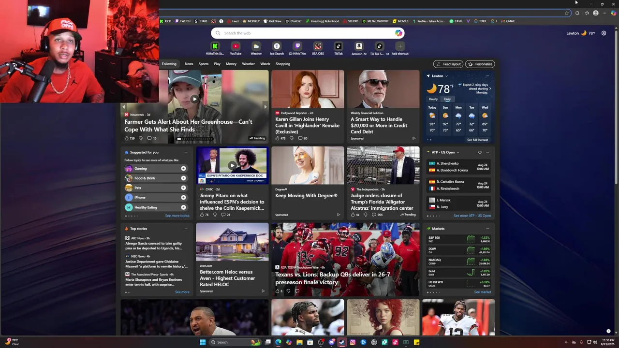Follow the Healthy Eating topic

coord(183,207)
